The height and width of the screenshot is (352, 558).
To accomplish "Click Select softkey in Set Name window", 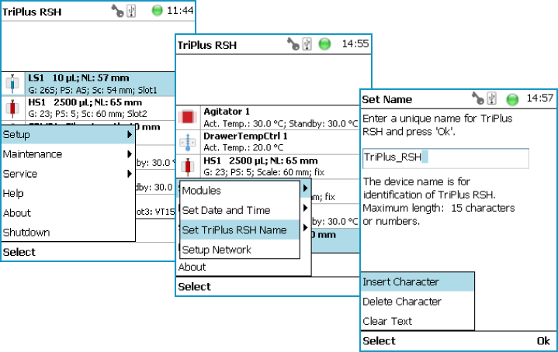I will pyautogui.click(x=379, y=340).
